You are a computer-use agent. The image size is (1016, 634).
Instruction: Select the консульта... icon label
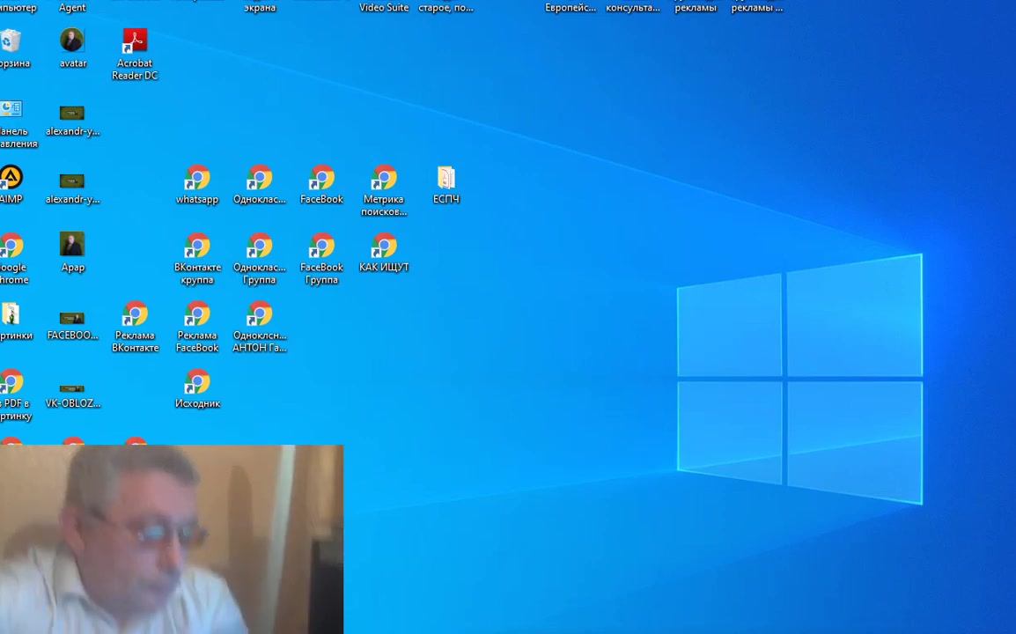(x=632, y=8)
